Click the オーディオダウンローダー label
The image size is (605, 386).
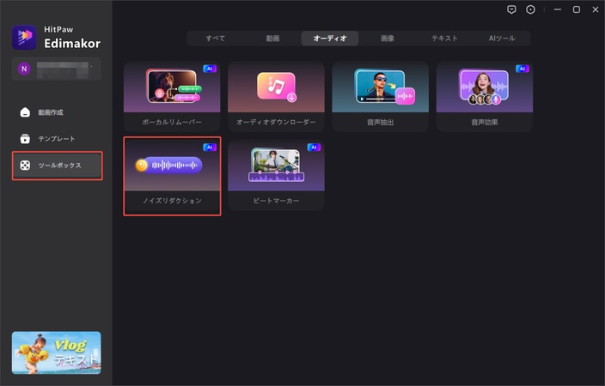coord(276,122)
